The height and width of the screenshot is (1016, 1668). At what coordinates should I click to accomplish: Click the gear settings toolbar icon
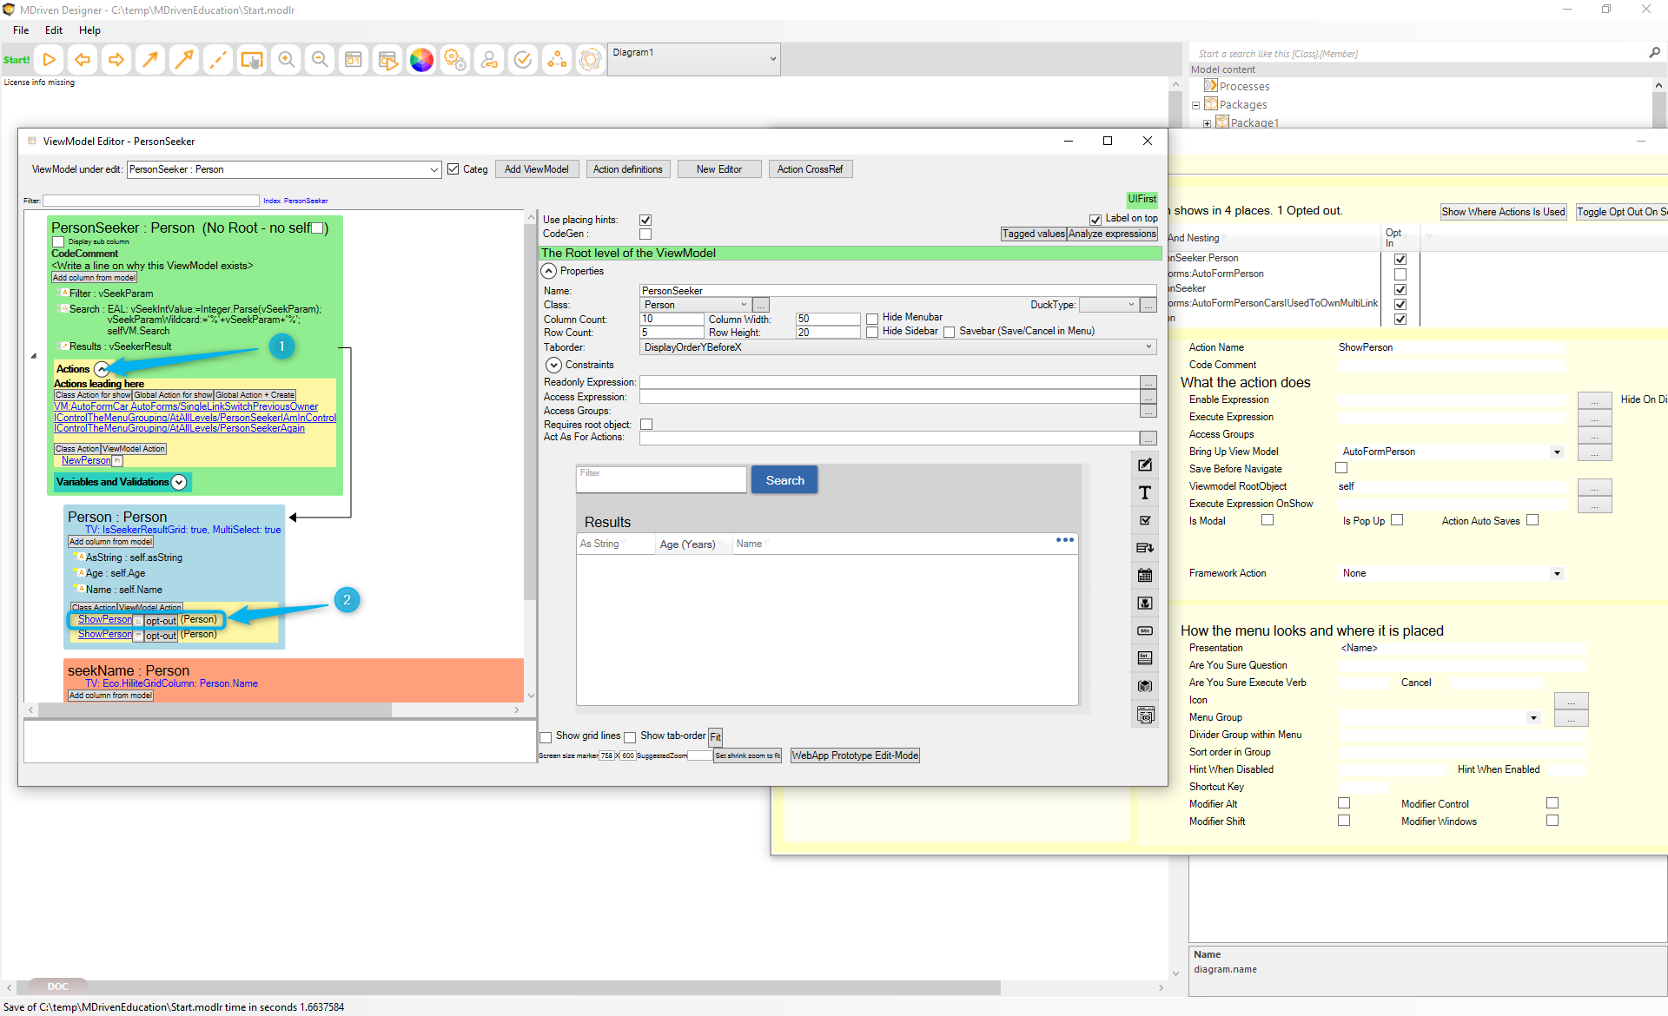pyautogui.click(x=455, y=60)
